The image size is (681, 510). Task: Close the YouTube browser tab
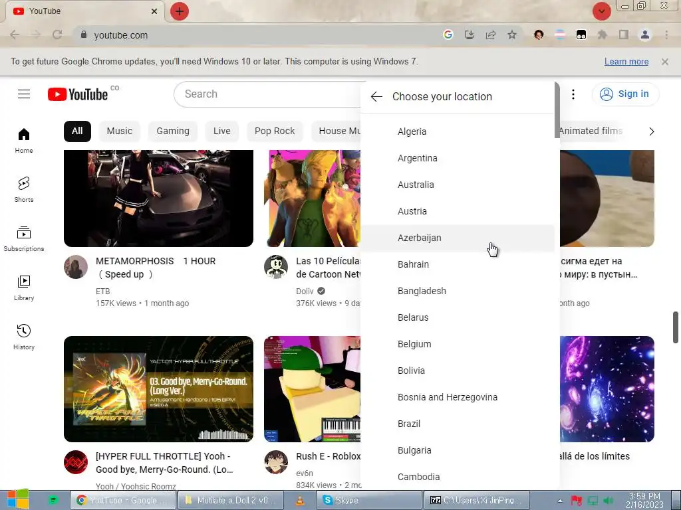[x=154, y=11]
